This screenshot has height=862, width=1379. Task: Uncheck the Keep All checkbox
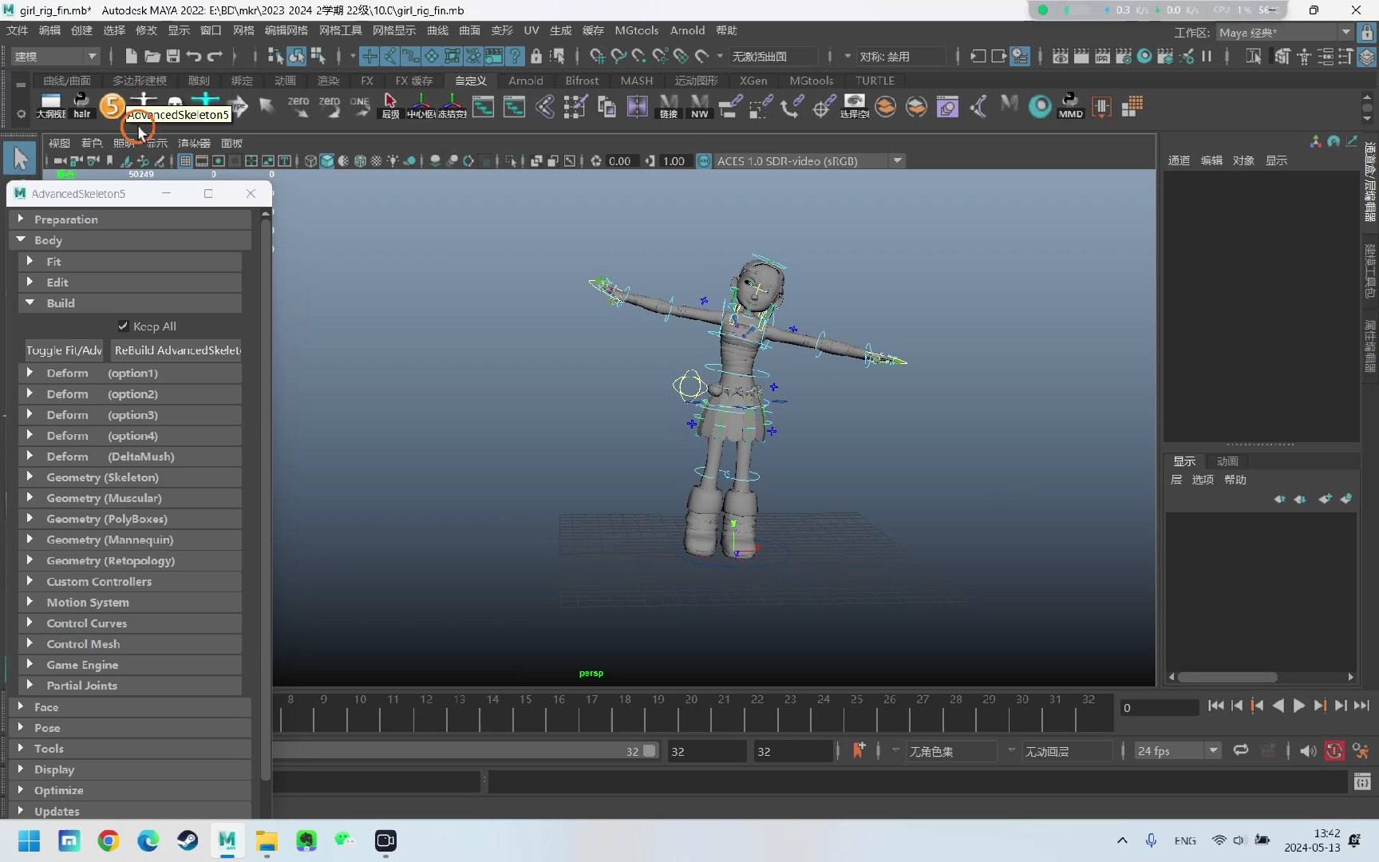[x=123, y=326]
